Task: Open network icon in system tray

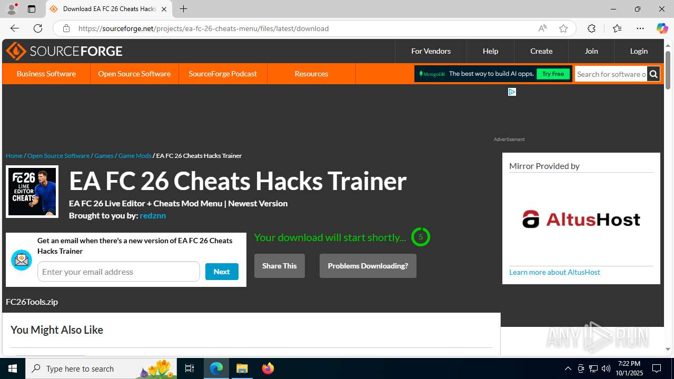Action: (x=593, y=368)
